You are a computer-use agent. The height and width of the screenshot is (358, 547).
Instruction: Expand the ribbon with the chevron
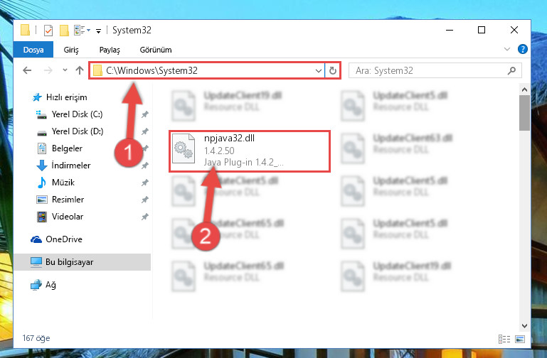507,50
